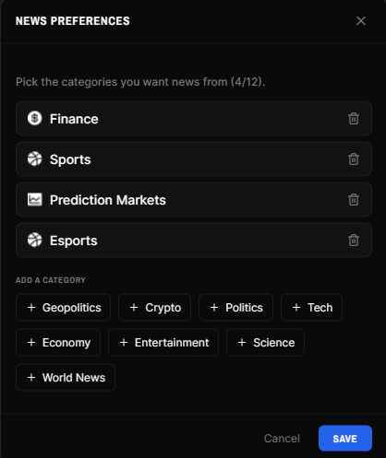Screen dimensions: 386x458
Task: Close the News Preferences dialog
Action: [361, 21]
